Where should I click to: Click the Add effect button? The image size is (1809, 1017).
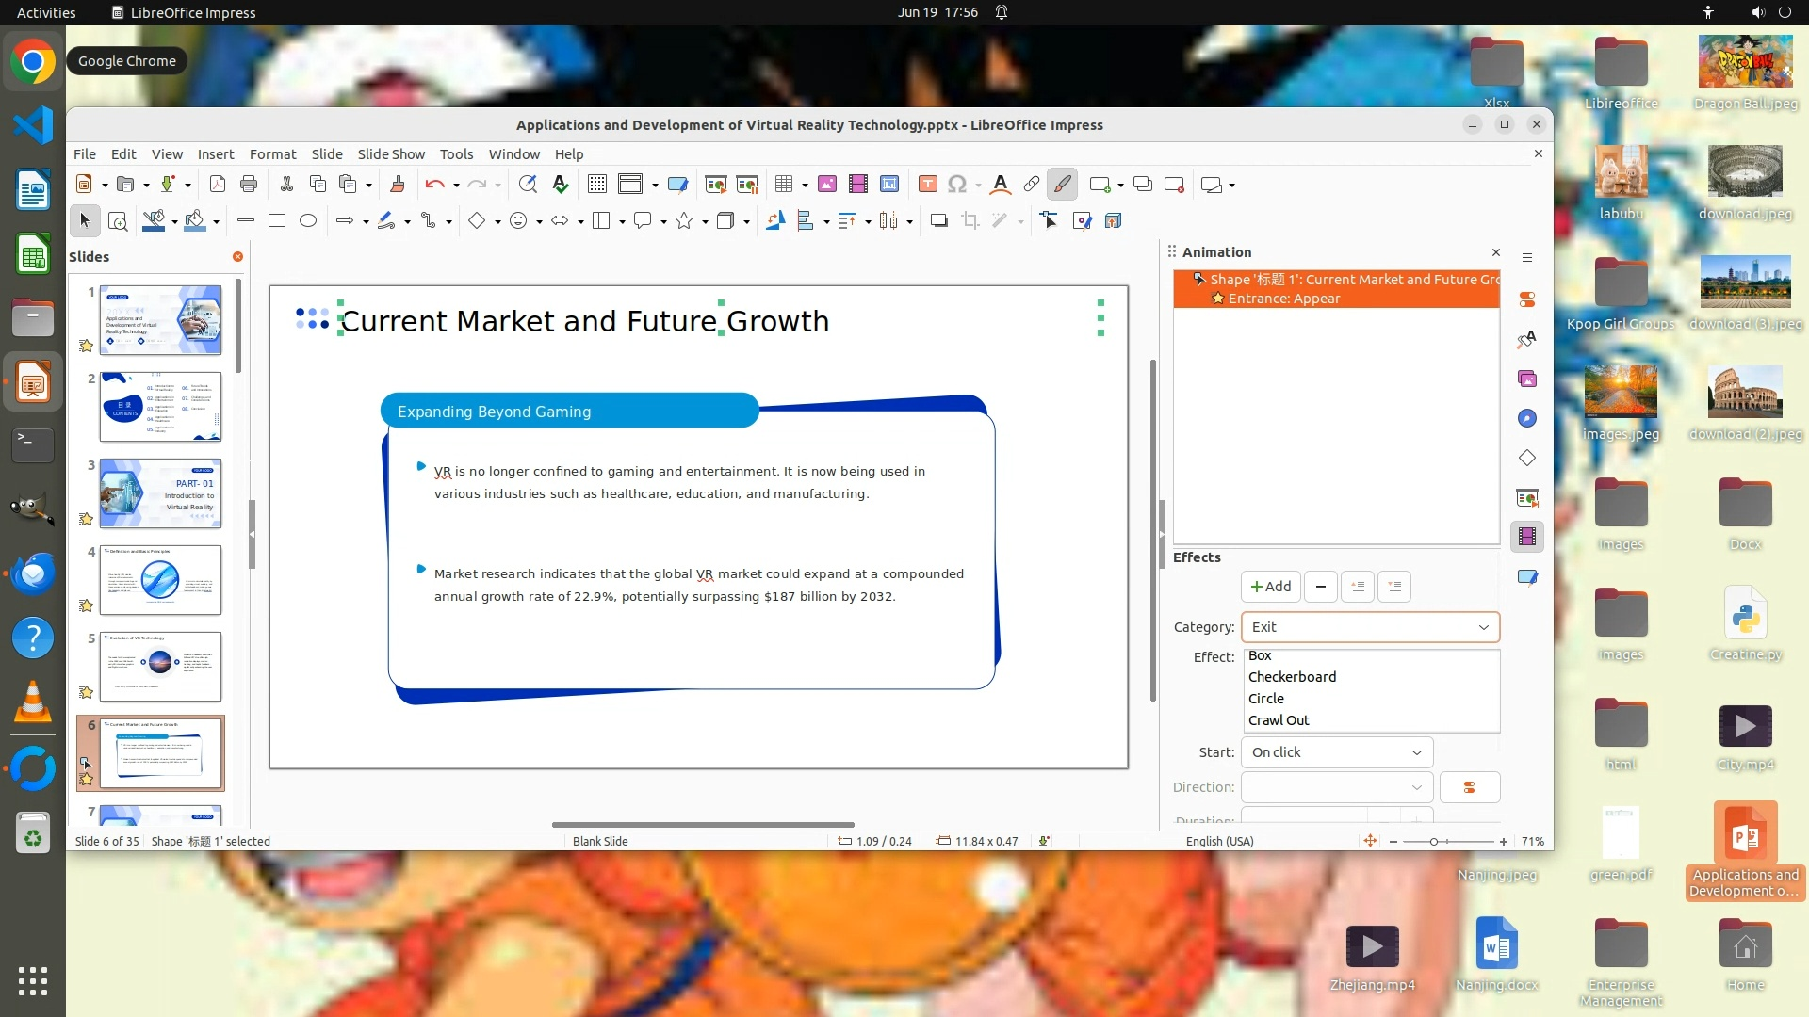(x=1270, y=587)
